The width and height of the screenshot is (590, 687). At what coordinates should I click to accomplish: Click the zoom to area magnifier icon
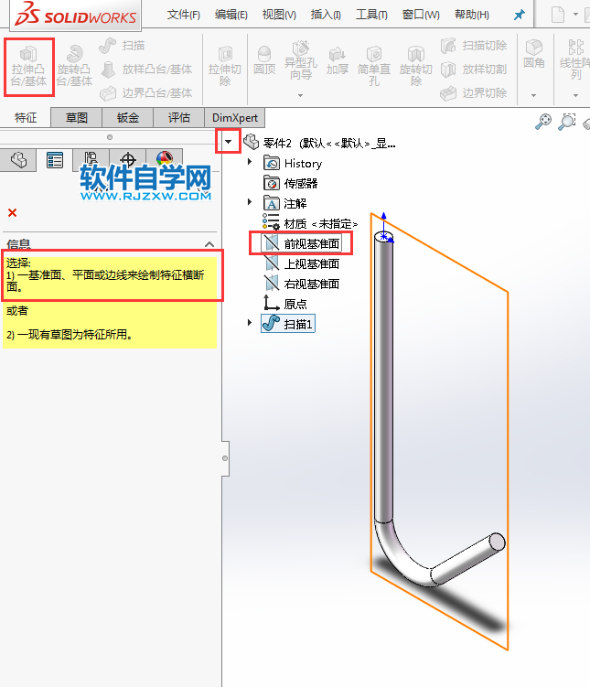coord(567,122)
